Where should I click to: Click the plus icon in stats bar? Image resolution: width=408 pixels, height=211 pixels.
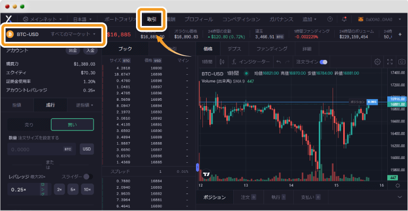(400, 34)
